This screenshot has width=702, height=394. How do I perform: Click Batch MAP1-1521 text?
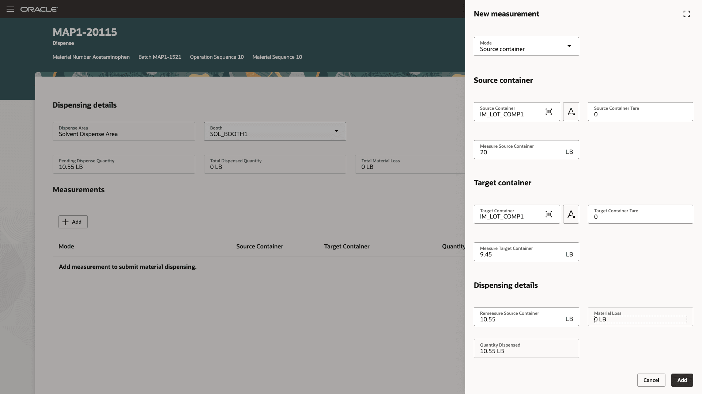tap(160, 57)
